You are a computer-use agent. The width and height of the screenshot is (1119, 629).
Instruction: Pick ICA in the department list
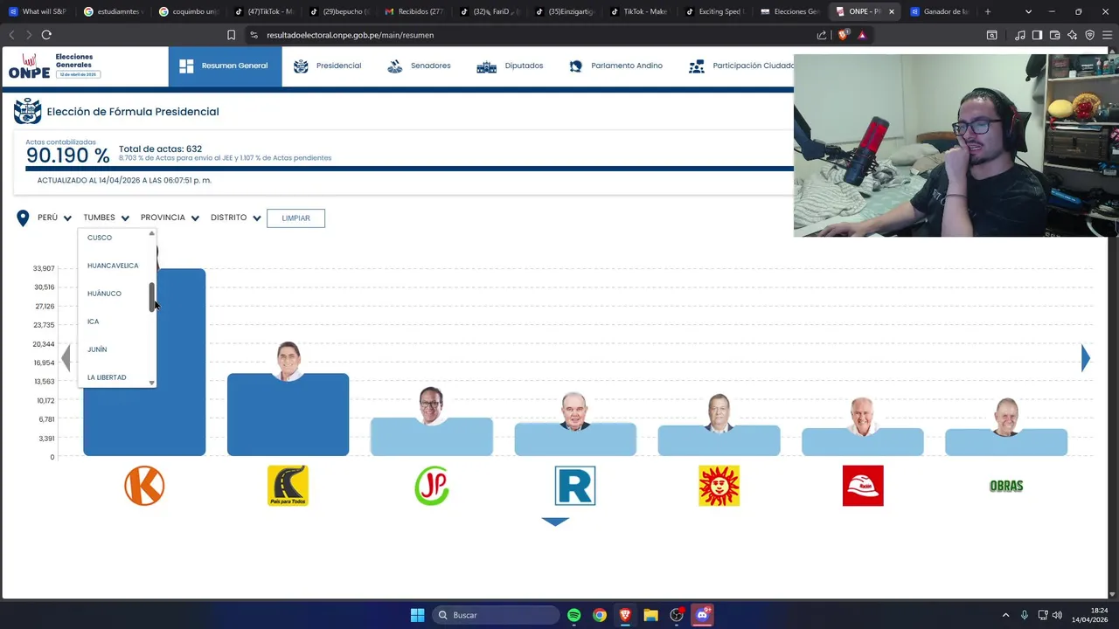[94, 321]
